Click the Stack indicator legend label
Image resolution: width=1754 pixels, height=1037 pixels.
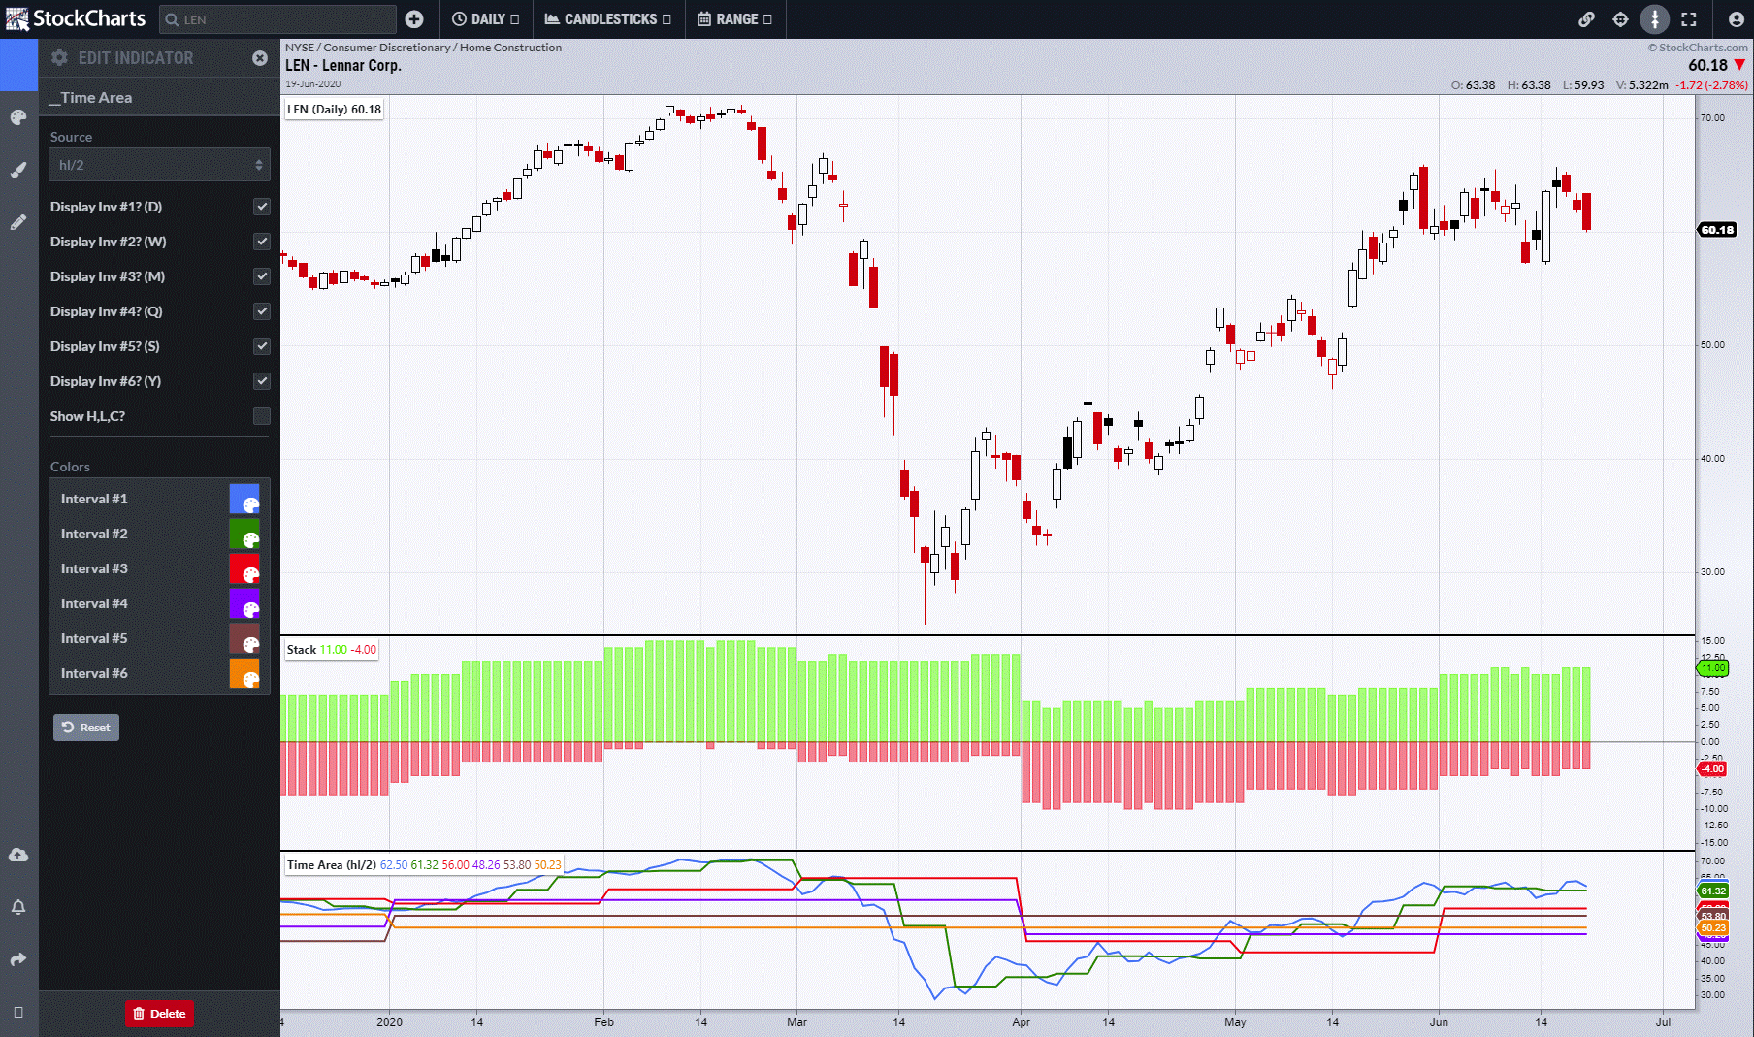click(331, 650)
